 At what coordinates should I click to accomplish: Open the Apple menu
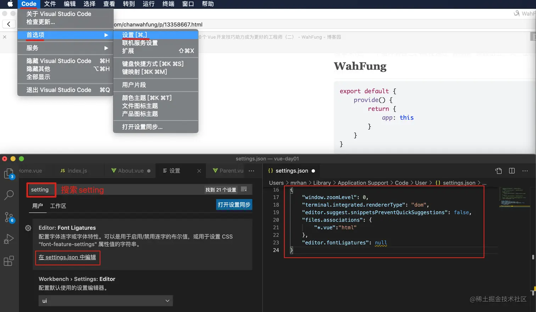pyautogui.click(x=10, y=4)
